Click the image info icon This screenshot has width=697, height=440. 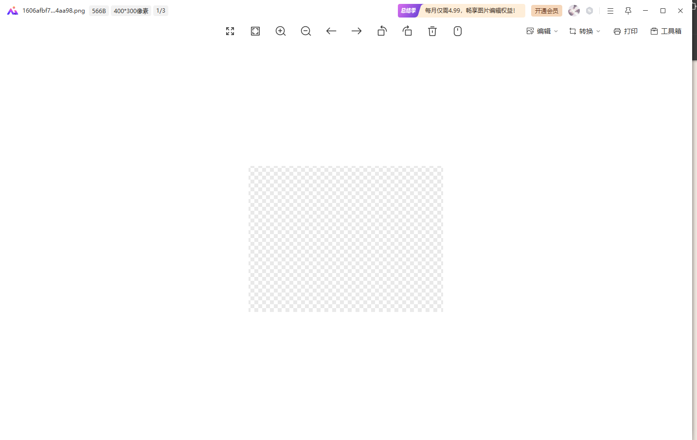[458, 31]
